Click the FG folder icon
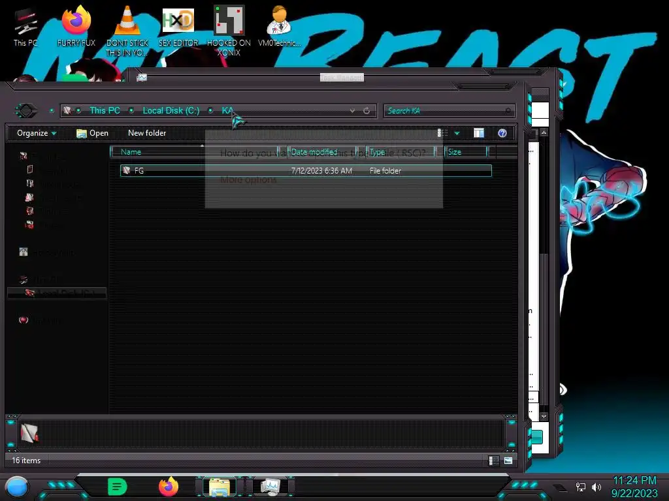 coord(127,170)
